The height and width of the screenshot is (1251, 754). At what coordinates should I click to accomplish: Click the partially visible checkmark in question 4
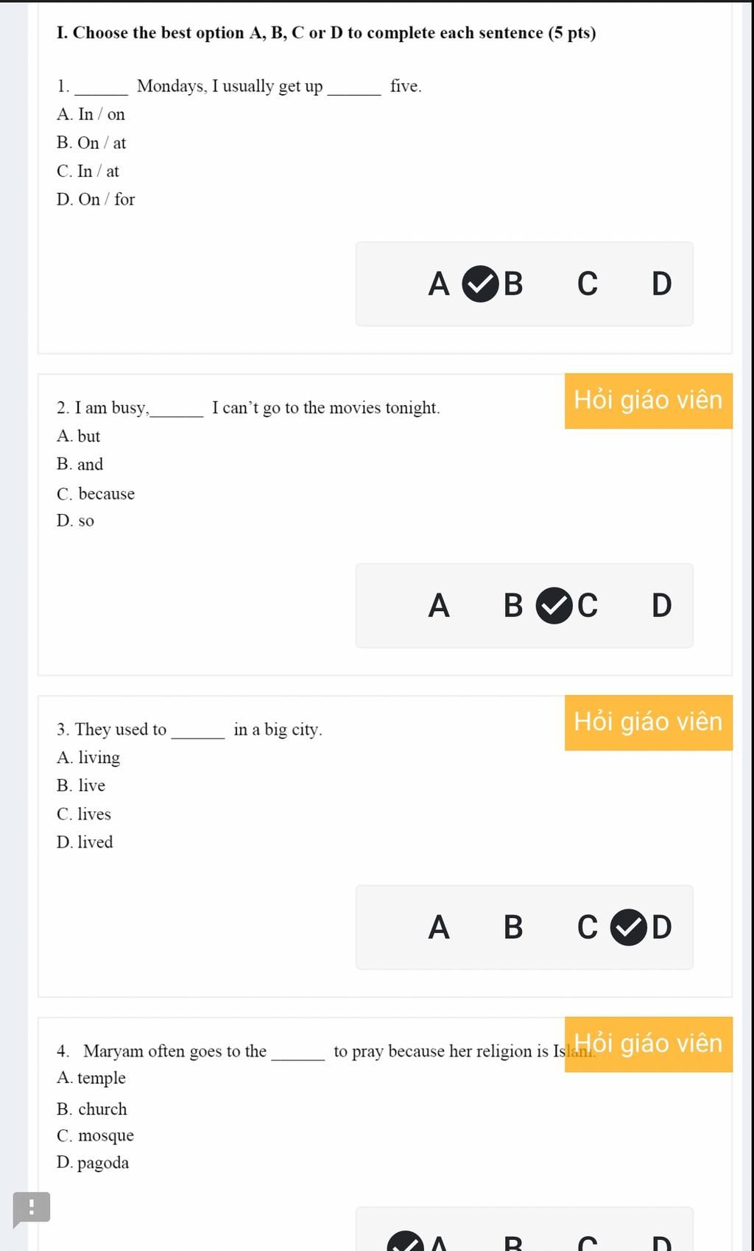pos(406,1241)
